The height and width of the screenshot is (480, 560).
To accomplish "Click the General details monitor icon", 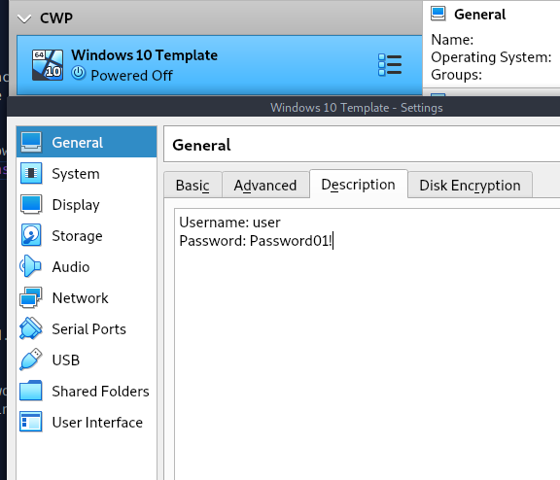I will [437, 14].
